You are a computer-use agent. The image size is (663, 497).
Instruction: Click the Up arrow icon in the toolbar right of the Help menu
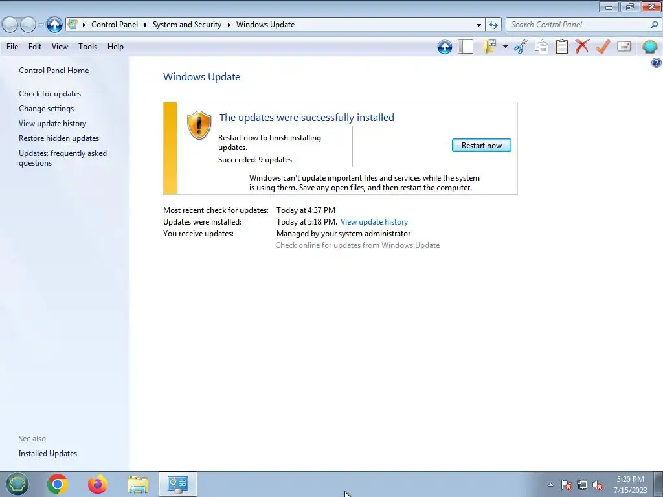click(444, 47)
